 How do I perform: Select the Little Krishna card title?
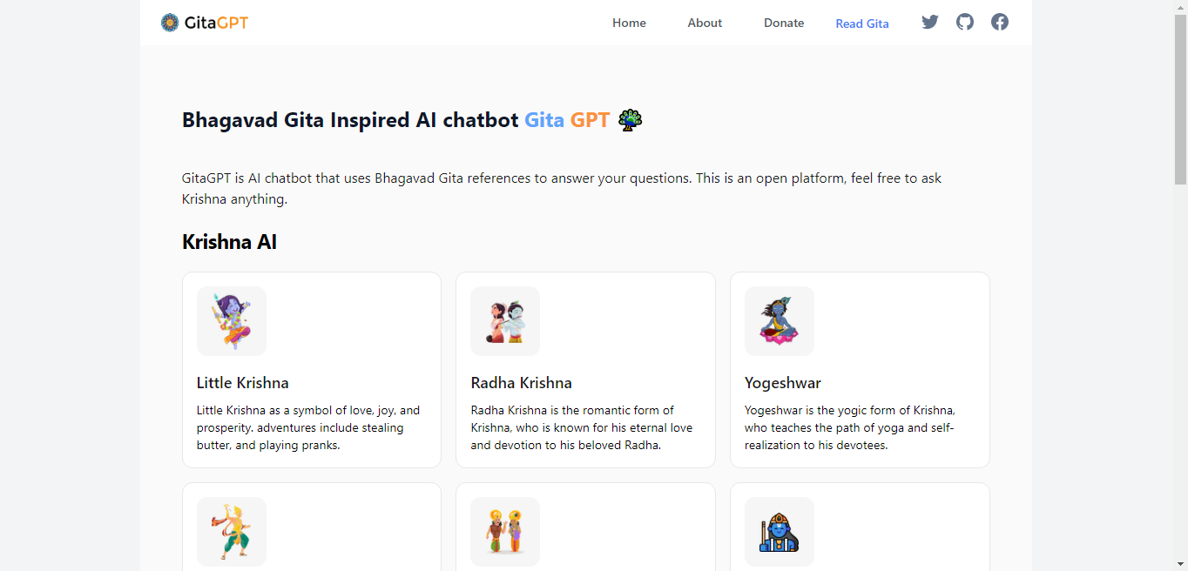point(243,383)
